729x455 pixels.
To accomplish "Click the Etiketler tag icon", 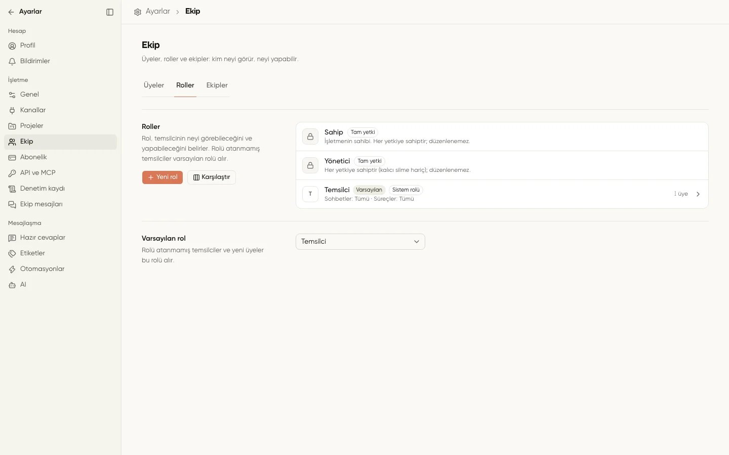I will 12,254.
